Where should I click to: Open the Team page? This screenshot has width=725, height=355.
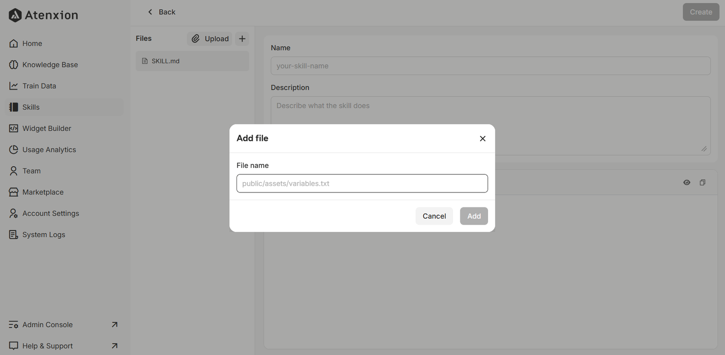[x=65, y=171]
